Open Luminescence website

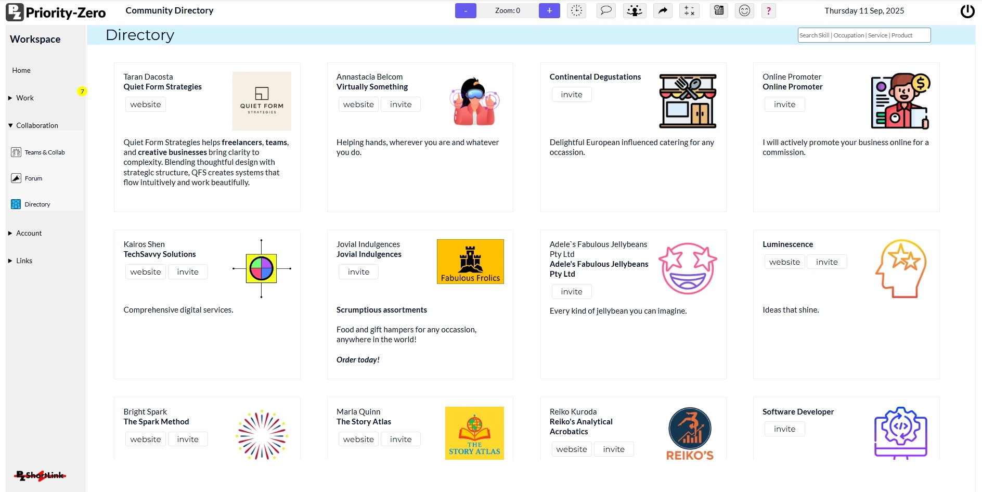pyautogui.click(x=784, y=262)
